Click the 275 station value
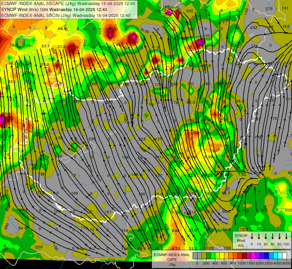 click(x=269, y=9)
